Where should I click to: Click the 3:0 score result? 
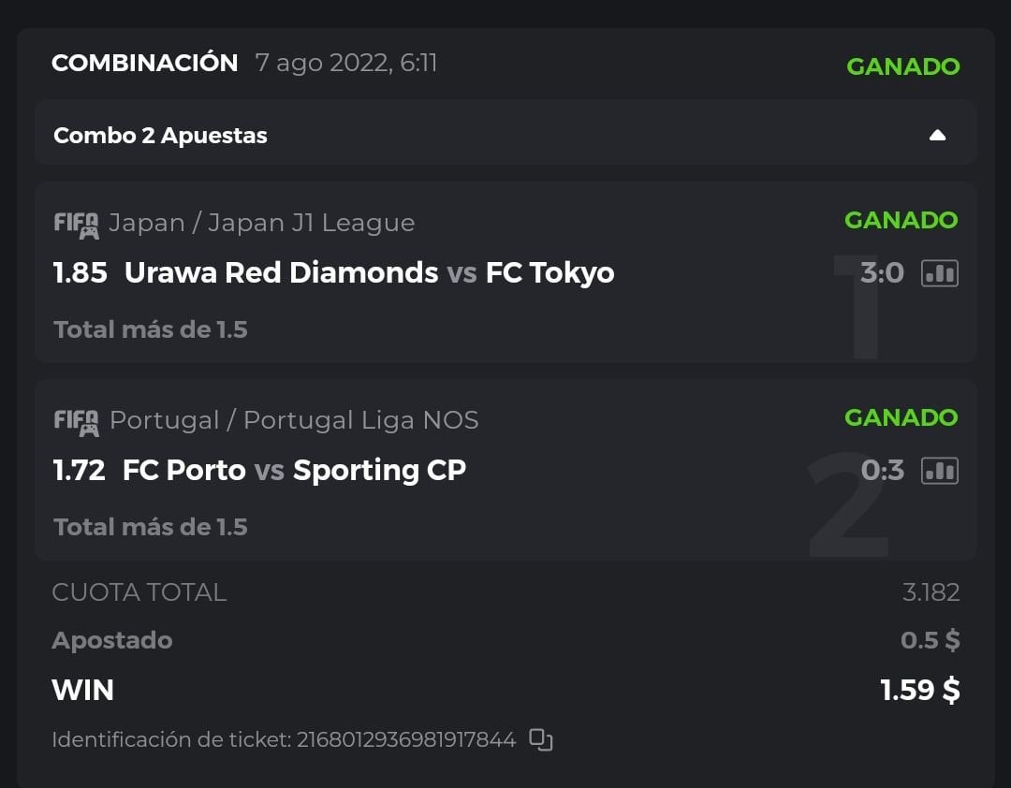[x=882, y=273]
